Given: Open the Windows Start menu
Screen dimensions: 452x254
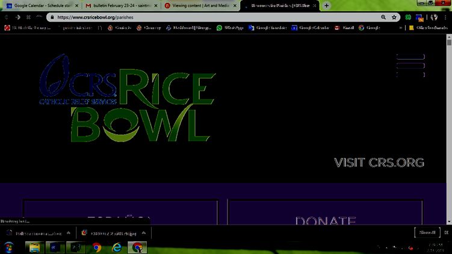Looking at the screenshot, I should (x=8, y=247).
